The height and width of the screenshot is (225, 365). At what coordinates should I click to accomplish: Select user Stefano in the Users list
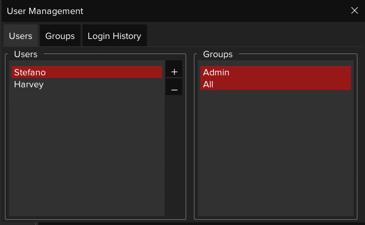[30, 72]
